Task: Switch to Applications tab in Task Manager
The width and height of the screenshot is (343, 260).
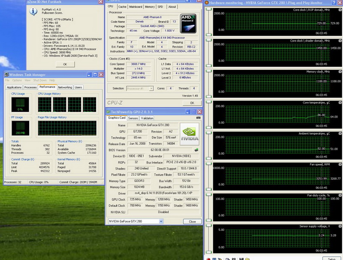Action: point(14,88)
